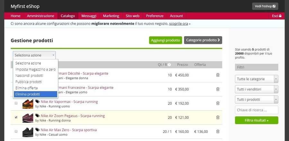Image resolution: width=289 pixels, height=141 pixels.
Task: Open the Messaggi tab
Action: [x=89, y=16]
